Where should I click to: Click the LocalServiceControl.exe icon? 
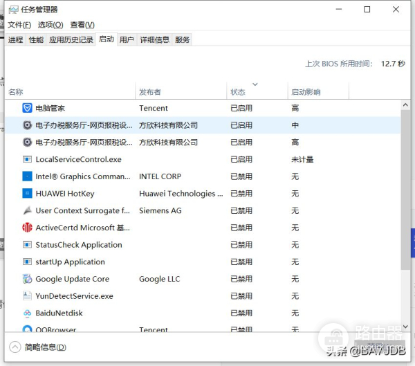pos(27,159)
